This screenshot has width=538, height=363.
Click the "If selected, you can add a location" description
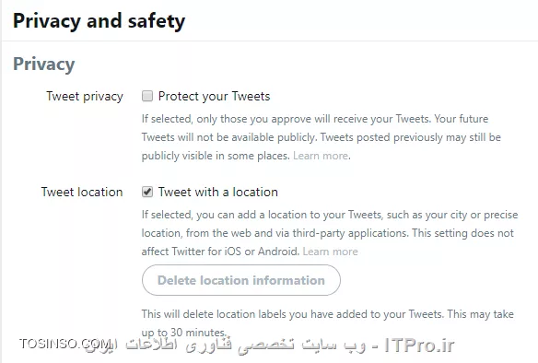click(330, 233)
